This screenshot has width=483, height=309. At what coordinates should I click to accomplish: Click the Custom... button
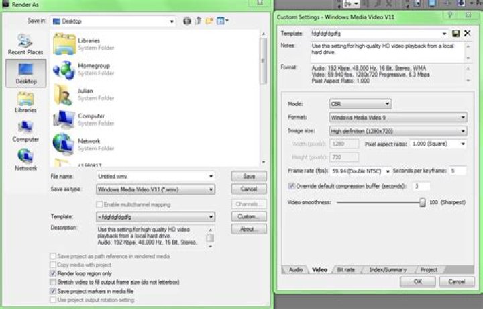pyautogui.click(x=248, y=217)
